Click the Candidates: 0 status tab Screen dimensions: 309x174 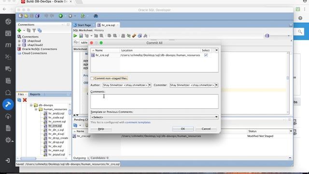(x=99, y=158)
